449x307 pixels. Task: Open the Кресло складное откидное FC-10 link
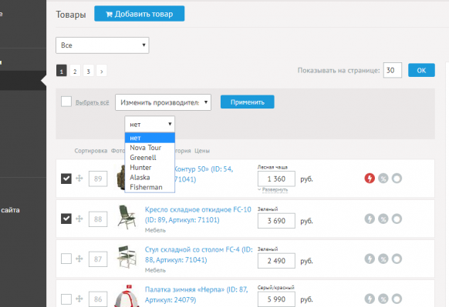coord(197,215)
